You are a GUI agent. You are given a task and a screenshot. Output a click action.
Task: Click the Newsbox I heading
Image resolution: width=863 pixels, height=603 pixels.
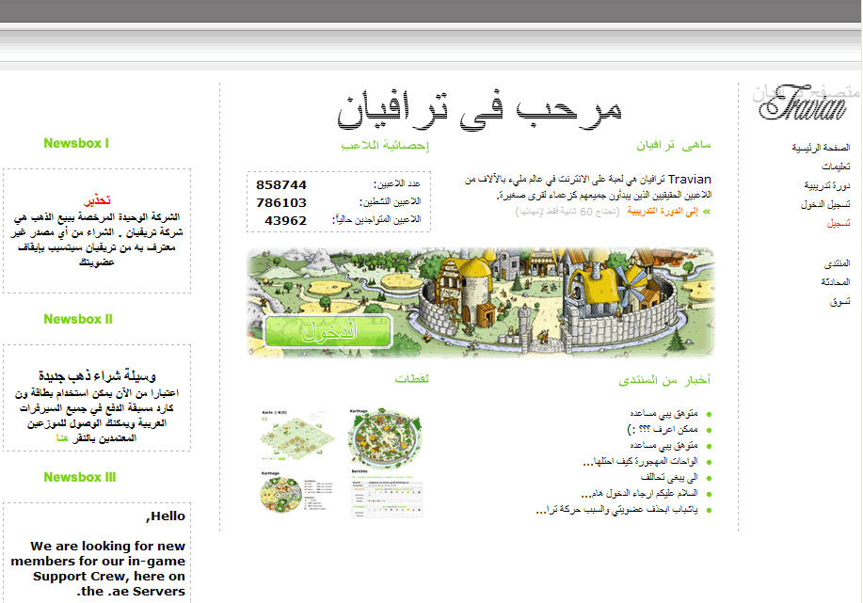click(x=76, y=143)
